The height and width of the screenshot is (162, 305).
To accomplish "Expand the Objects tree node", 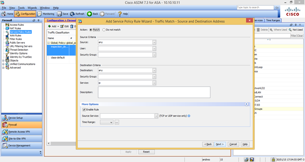I will click(x=3, y=60).
